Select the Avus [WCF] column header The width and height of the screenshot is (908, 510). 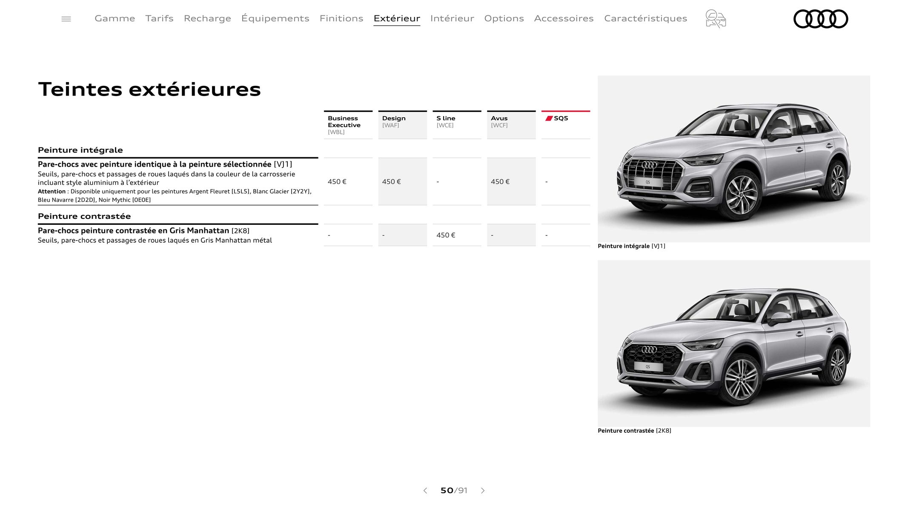(511, 125)
